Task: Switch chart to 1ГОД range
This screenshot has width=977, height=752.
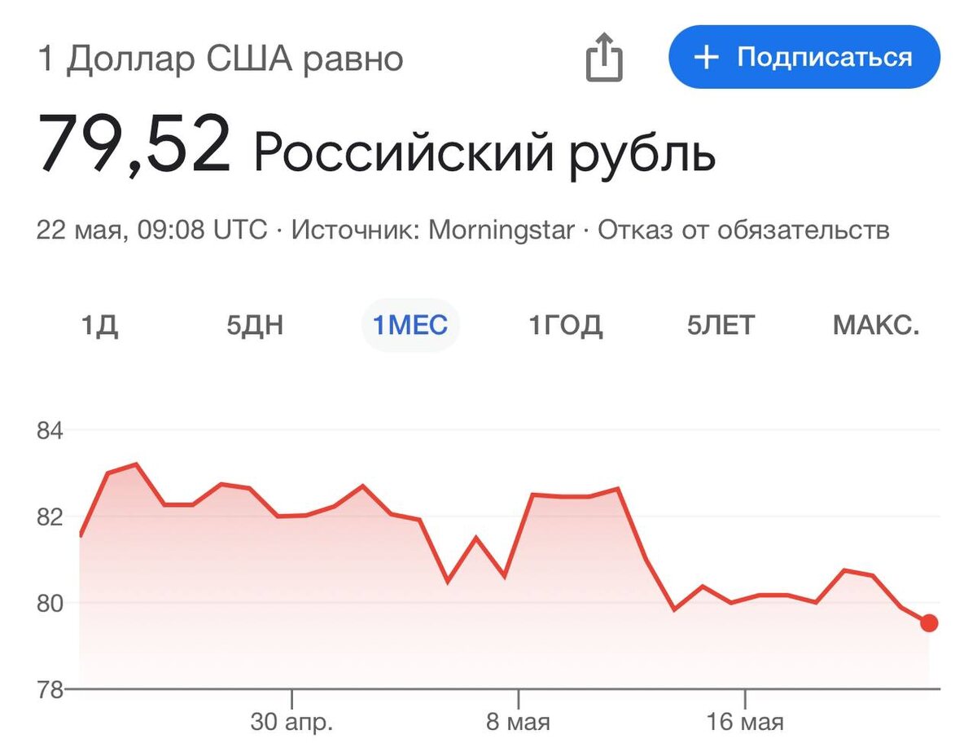Action: [566, 326]
